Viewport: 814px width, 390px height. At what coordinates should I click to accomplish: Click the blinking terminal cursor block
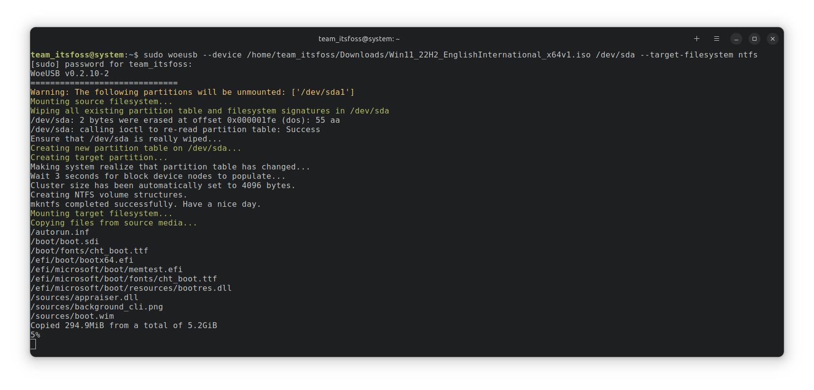pos(33,344)
